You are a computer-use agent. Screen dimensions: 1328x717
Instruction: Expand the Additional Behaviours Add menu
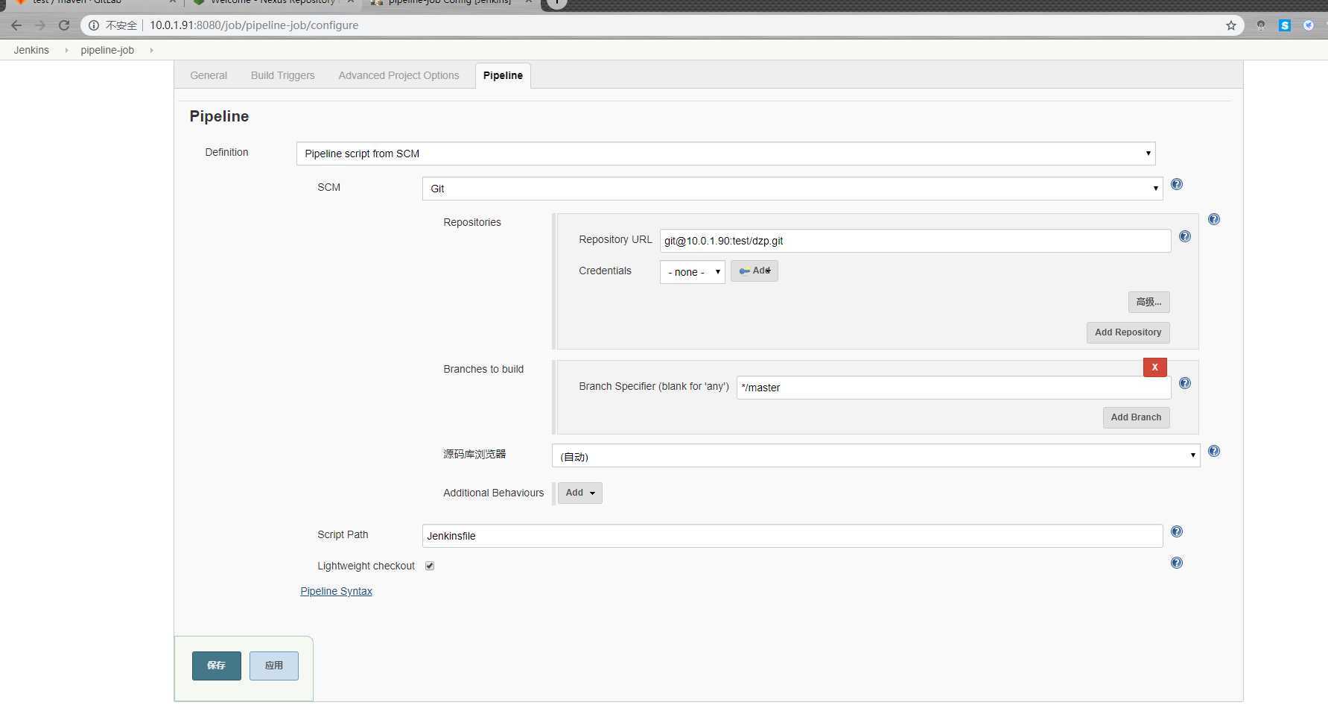point(580,493)
